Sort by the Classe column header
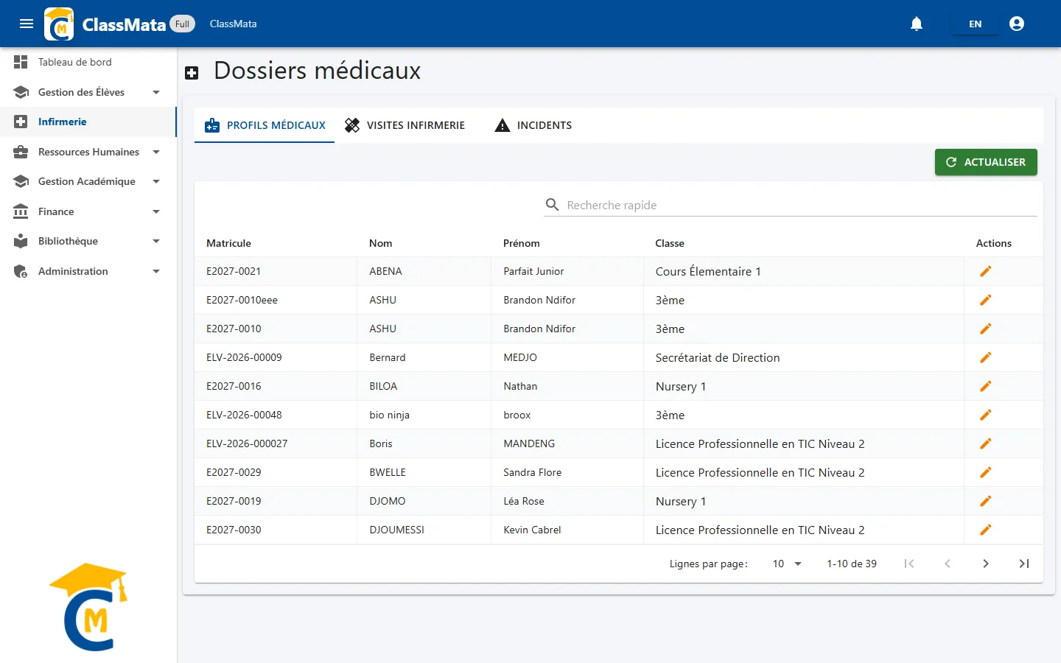The height and width of the screenshot is (663, 1061). (x=670, y=243)
